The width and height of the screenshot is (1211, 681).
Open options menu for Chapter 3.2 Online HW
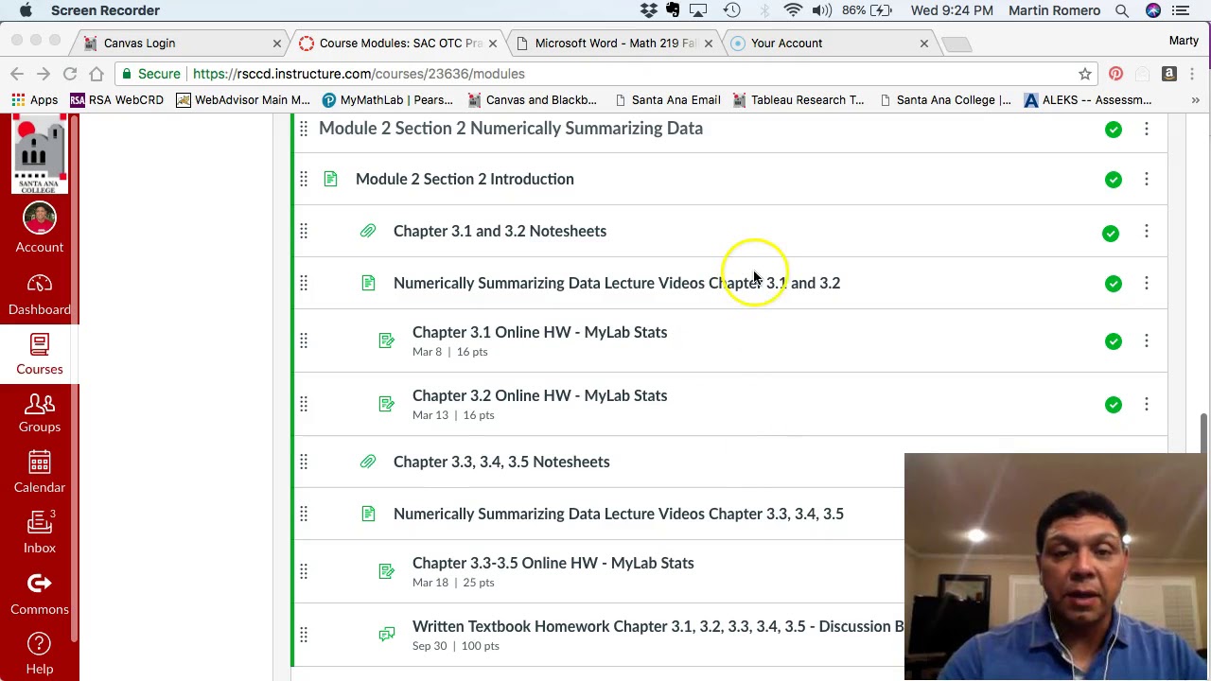pyautogui.click(x=1147, y=404)
